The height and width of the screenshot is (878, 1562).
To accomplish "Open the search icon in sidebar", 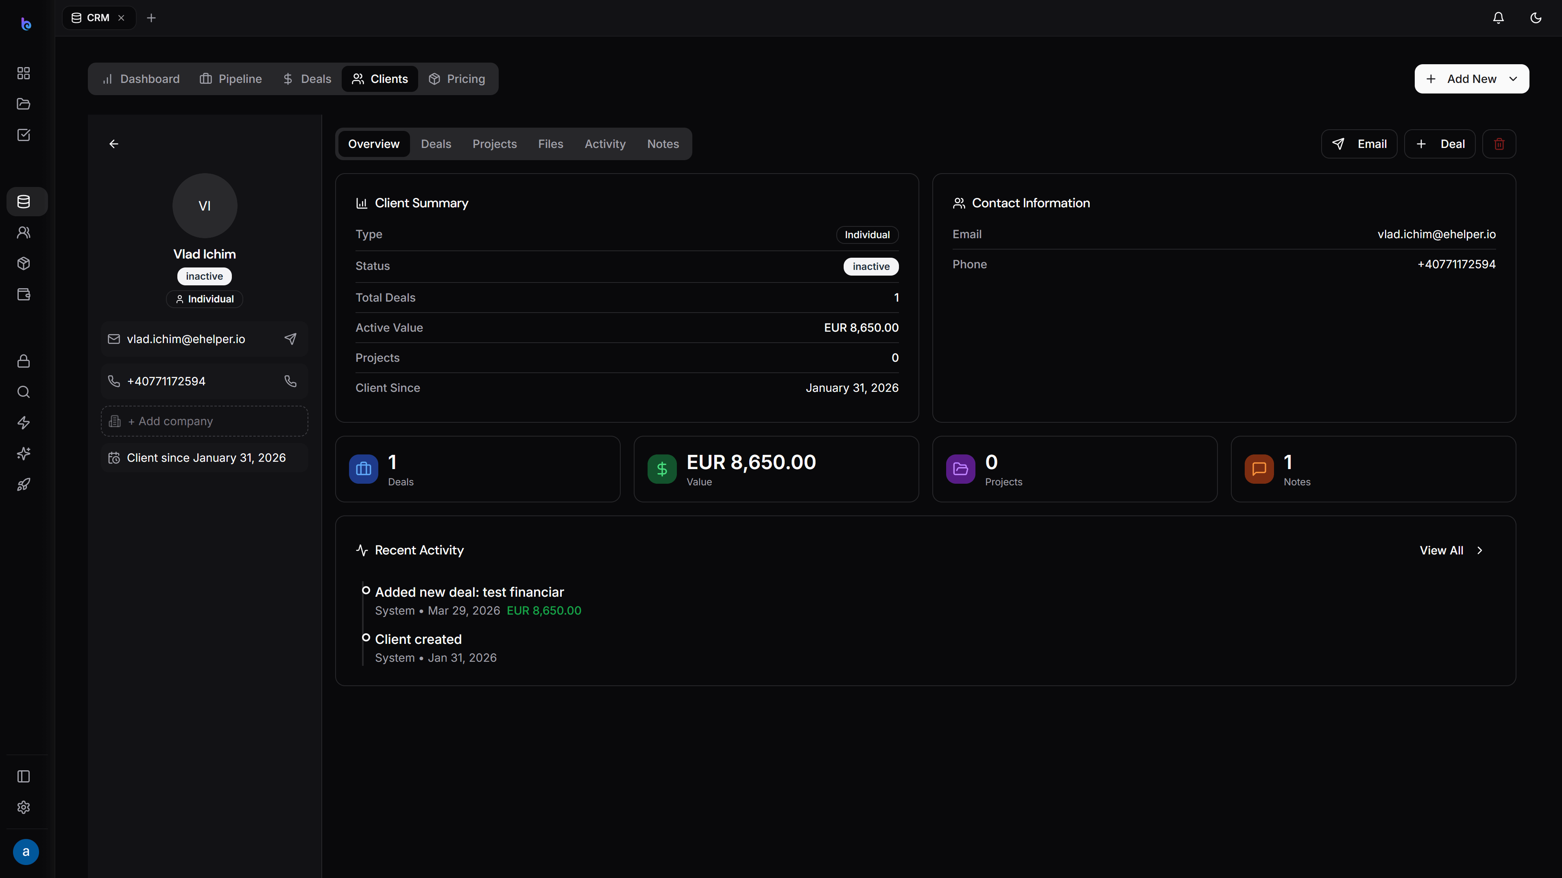I will [24, 392].
